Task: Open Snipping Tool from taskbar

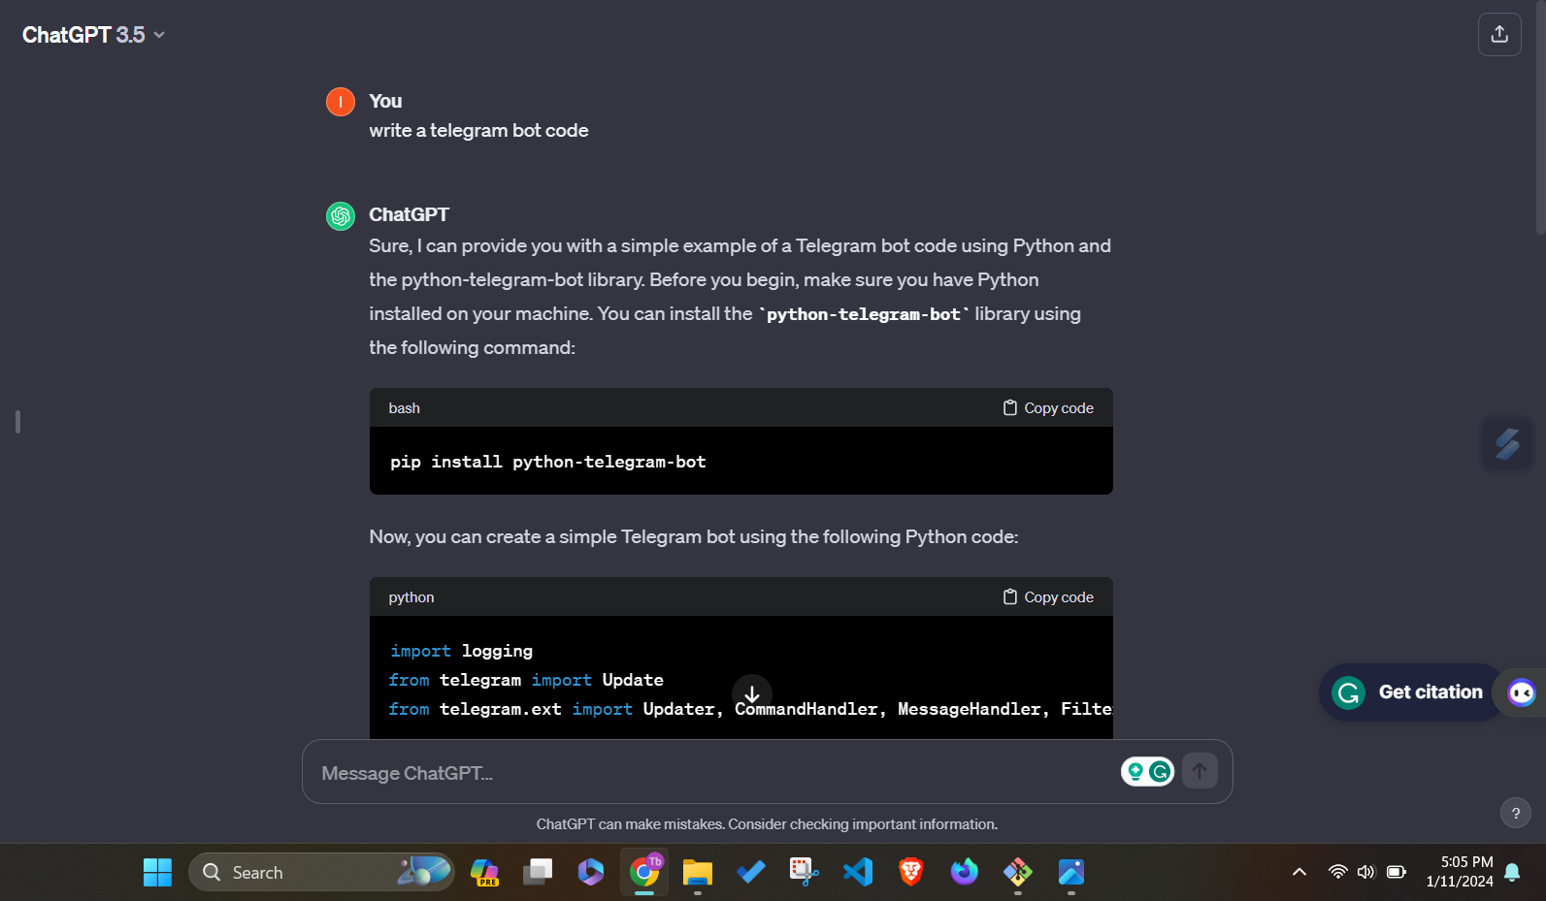Action: coord(805,872)
